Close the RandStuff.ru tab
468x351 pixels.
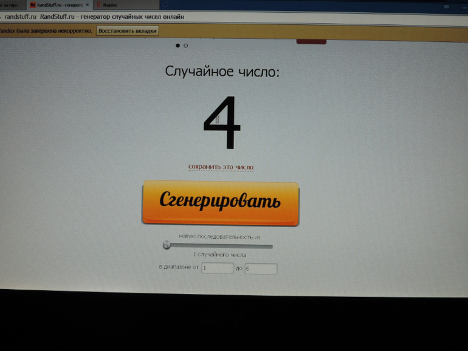[x=87, y=5]
